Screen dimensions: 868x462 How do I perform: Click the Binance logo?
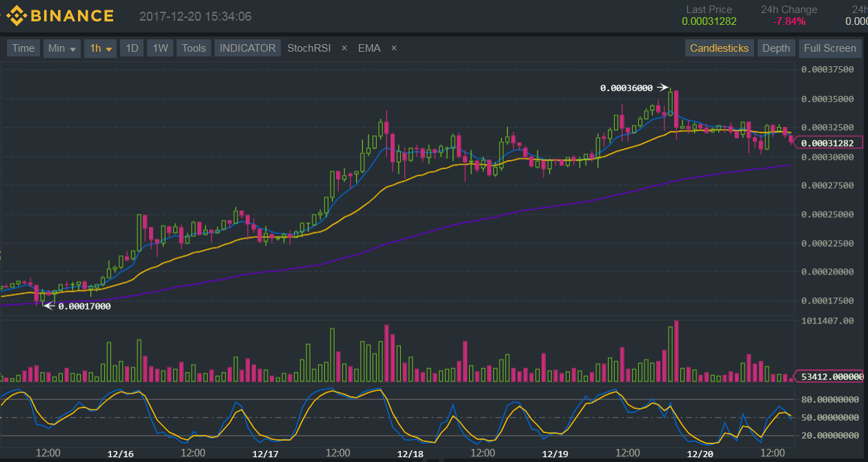click(60, 15)
